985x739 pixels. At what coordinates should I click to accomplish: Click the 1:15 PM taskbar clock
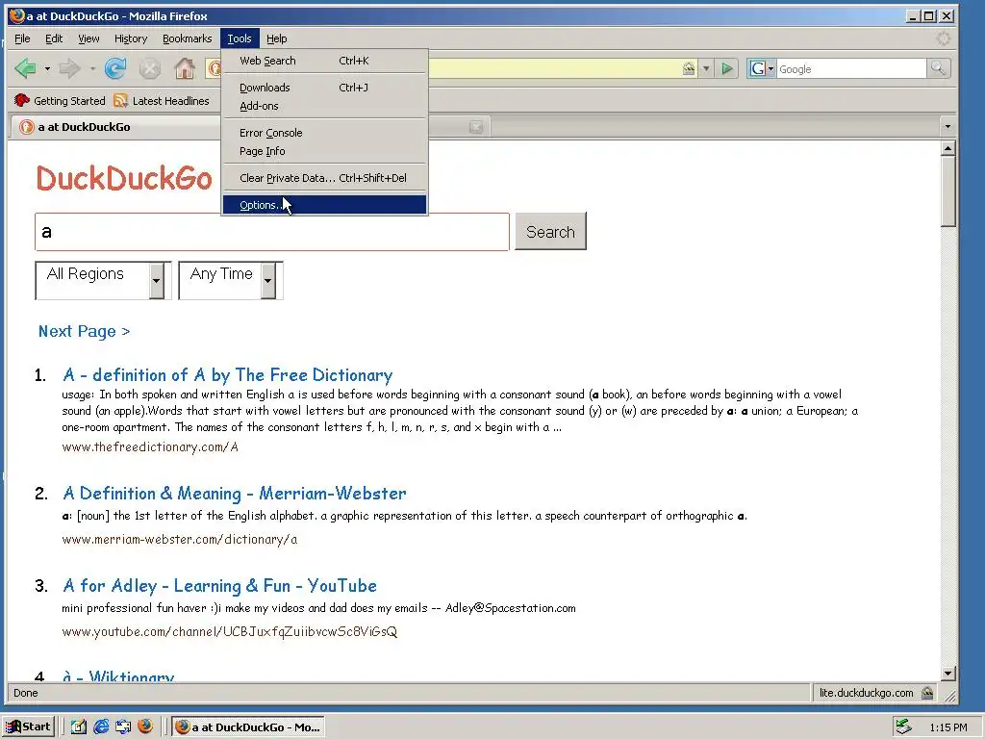tap(947, 727)
